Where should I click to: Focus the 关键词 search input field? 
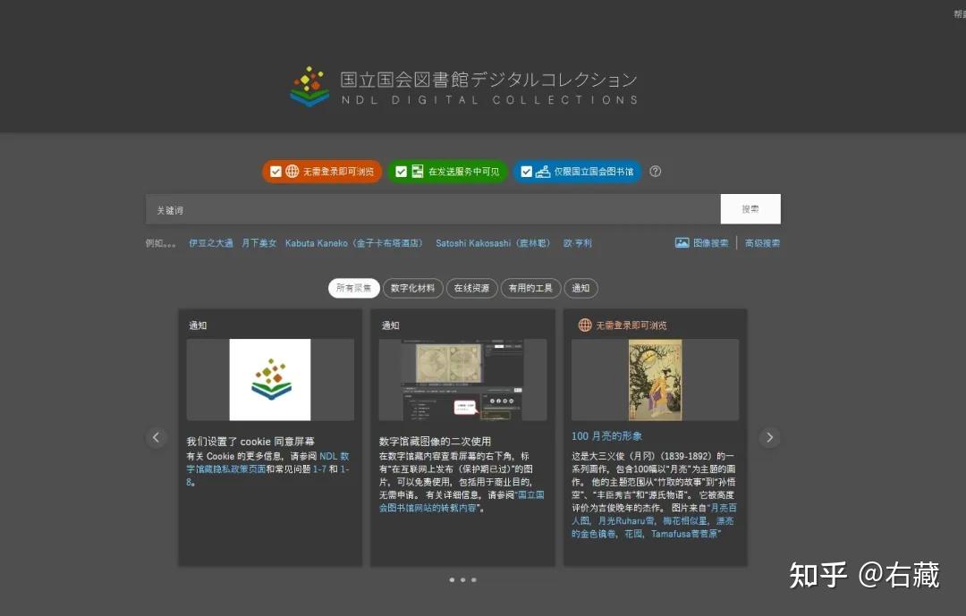click(x=433, y=209)
